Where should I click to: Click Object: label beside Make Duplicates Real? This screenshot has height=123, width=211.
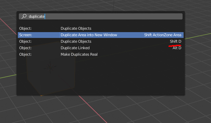25,54
